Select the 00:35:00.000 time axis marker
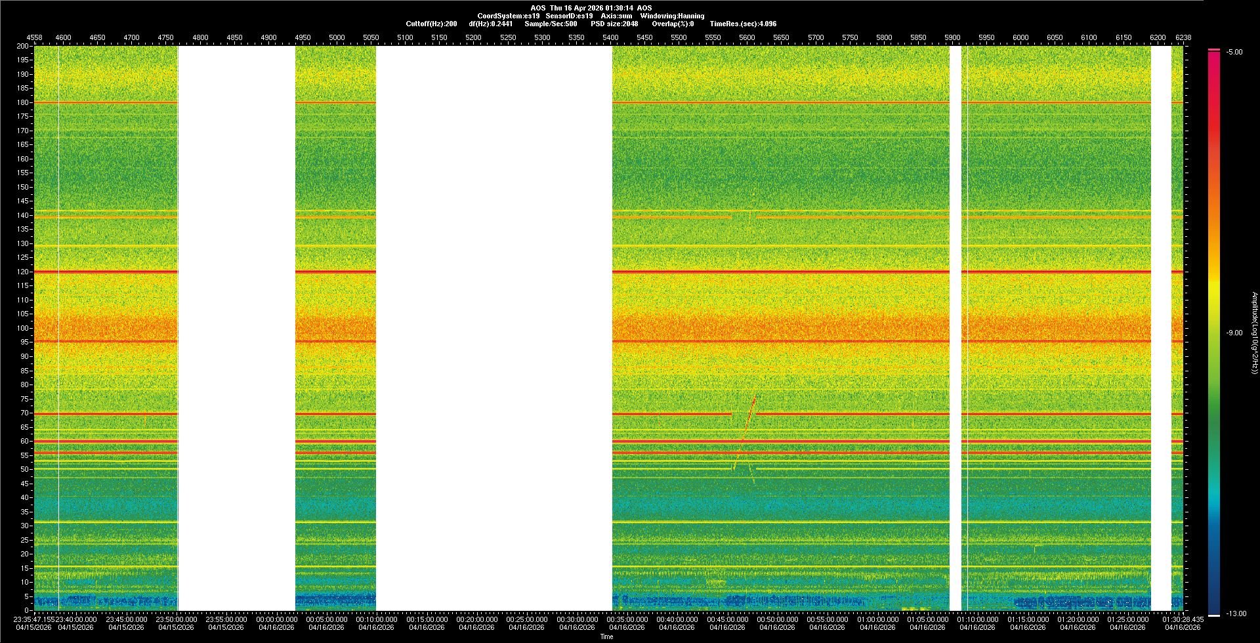Image resolution: width=1260 pixels, height=643 pixels. pyautogui.click(x=627, y=619)
